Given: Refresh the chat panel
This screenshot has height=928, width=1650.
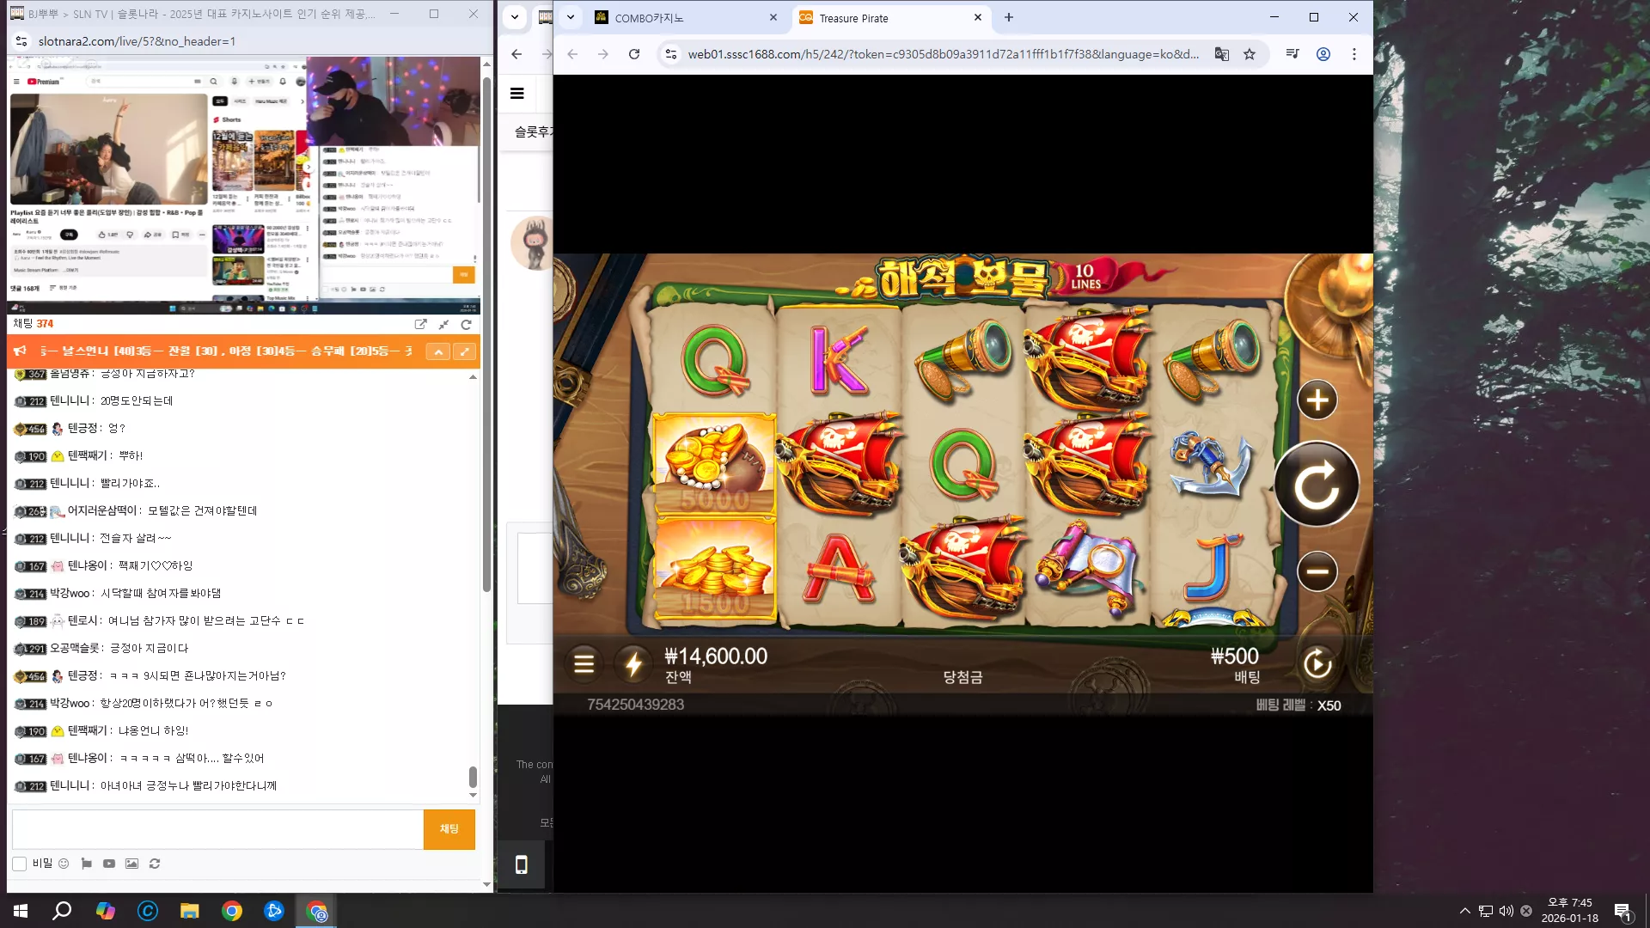Looking at the screenshot, I should pos(467,324).
